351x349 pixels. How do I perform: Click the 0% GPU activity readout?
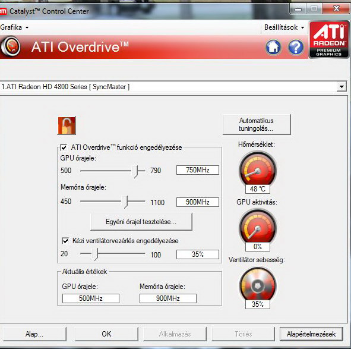point(258,247)
